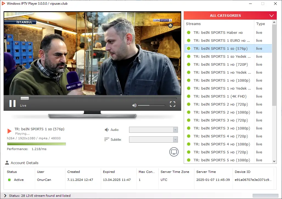Click the server time 2025-01-07 11:45:39

click(x=213, y=180)
